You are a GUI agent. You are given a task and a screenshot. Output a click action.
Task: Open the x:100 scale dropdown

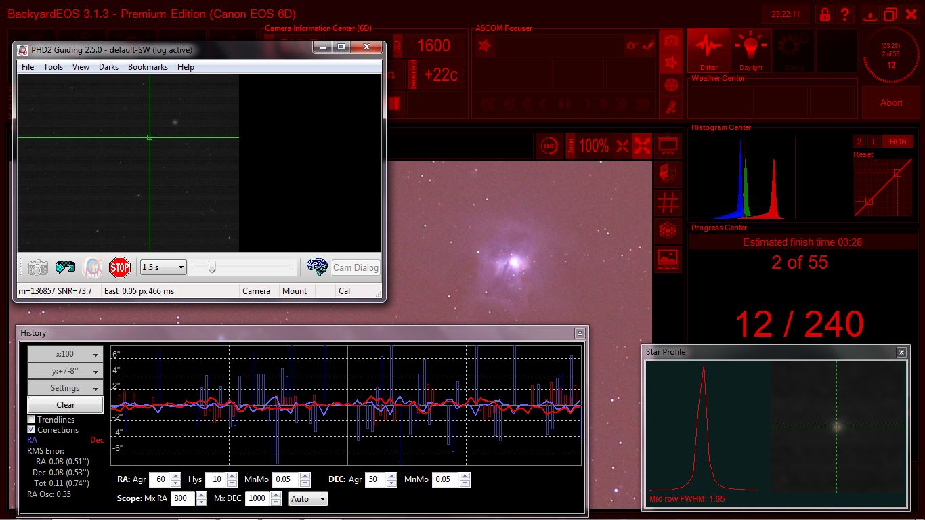pyautogui.click(x=65, y=354)
